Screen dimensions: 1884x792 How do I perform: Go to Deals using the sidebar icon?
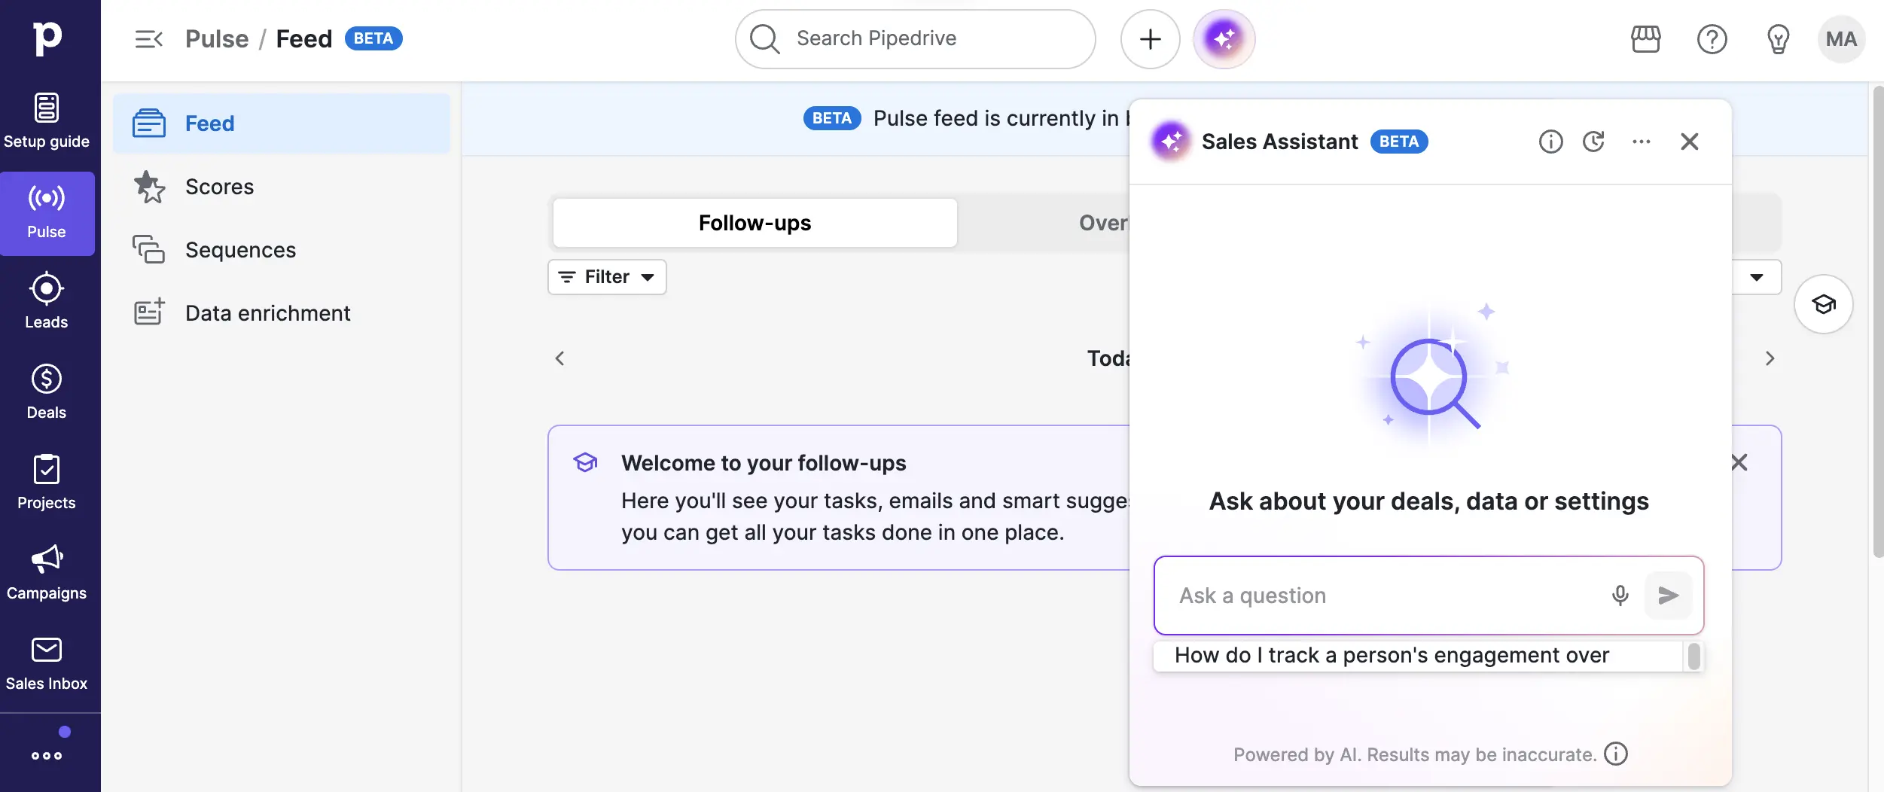click(x=47, y=391)
